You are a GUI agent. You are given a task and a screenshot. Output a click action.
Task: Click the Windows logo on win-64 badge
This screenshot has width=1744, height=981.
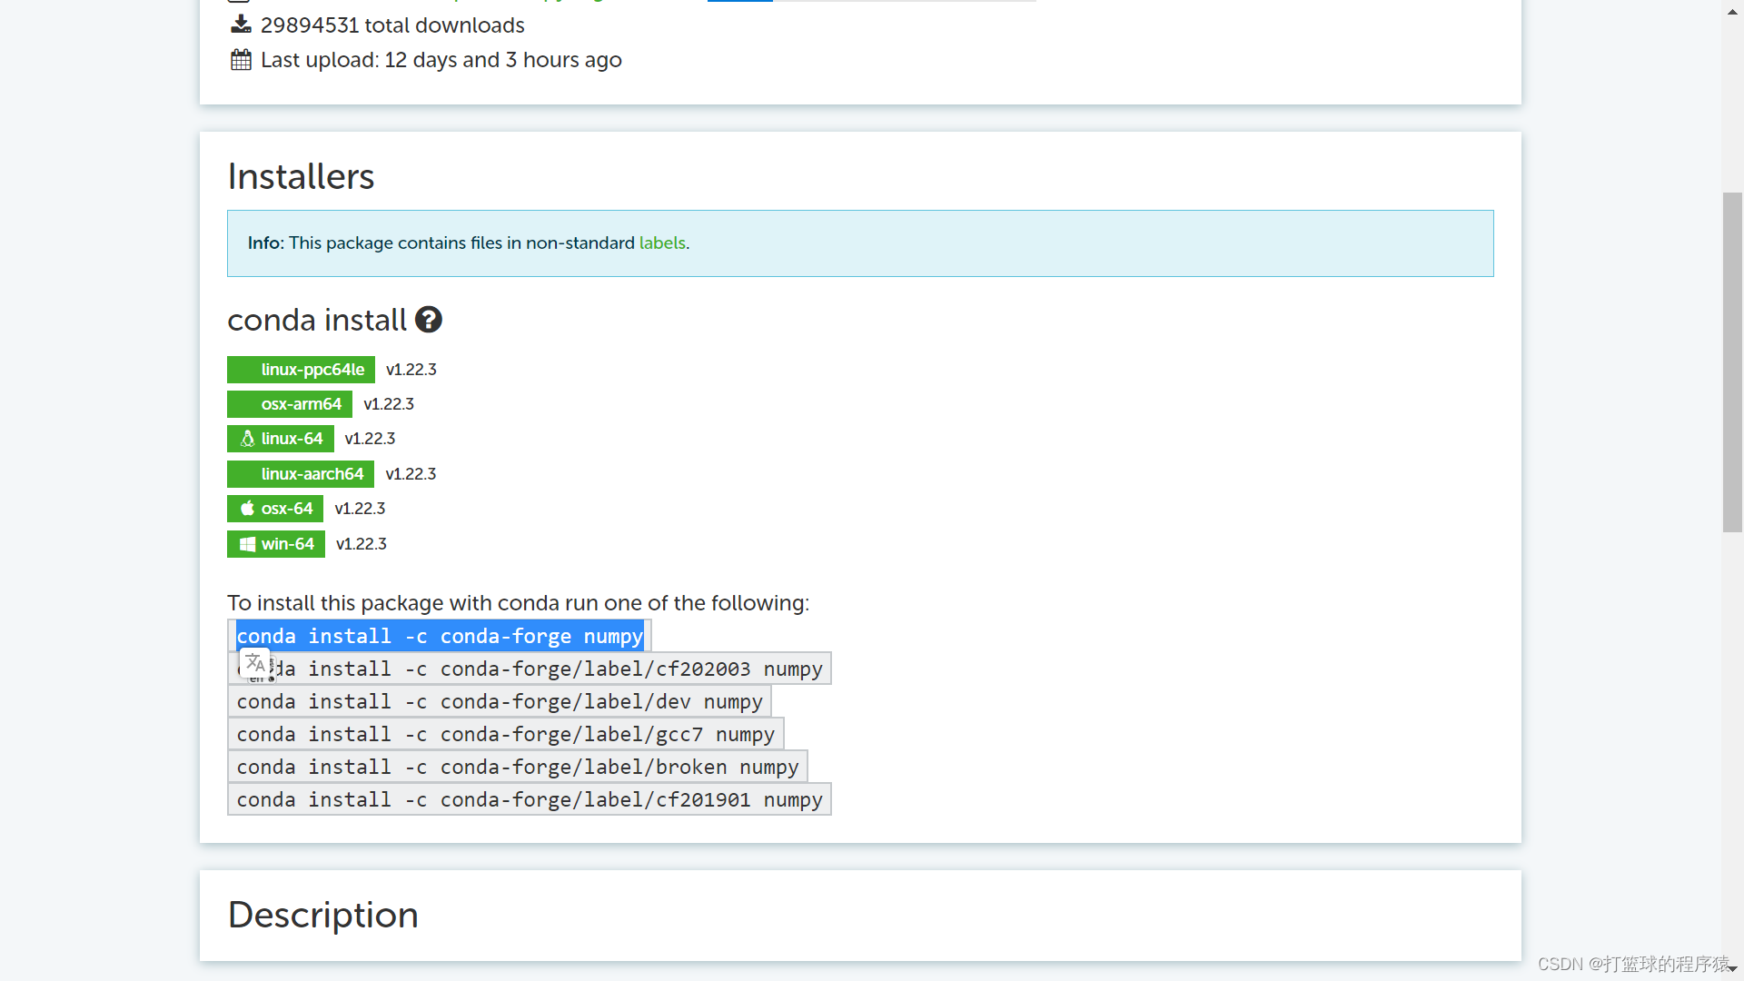coord(247,544)
